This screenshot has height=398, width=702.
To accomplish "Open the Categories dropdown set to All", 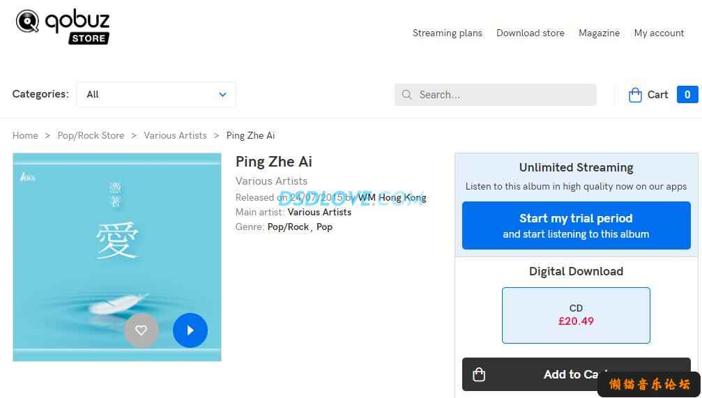I will coord(155,95).
